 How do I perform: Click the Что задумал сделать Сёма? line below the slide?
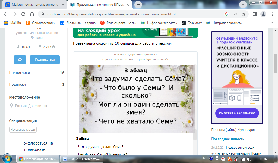tap(100, 147)
